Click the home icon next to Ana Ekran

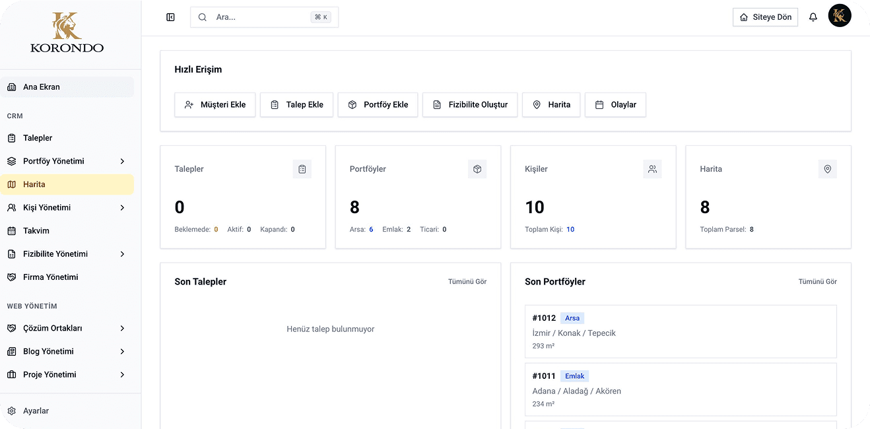(11, 86)
